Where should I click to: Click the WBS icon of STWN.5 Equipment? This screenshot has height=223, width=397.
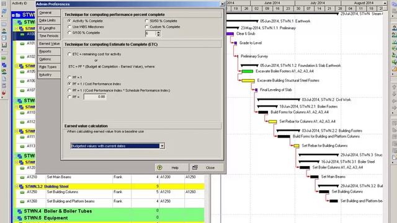point(19,218)
